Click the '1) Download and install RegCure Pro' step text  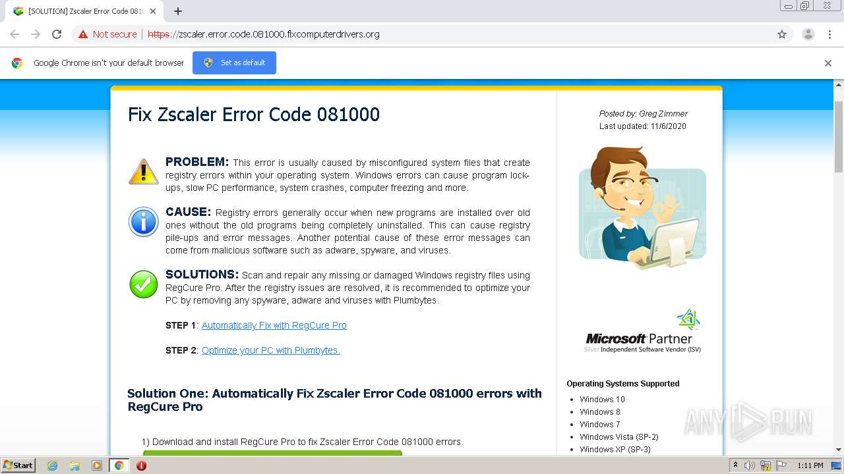[303, 442]
